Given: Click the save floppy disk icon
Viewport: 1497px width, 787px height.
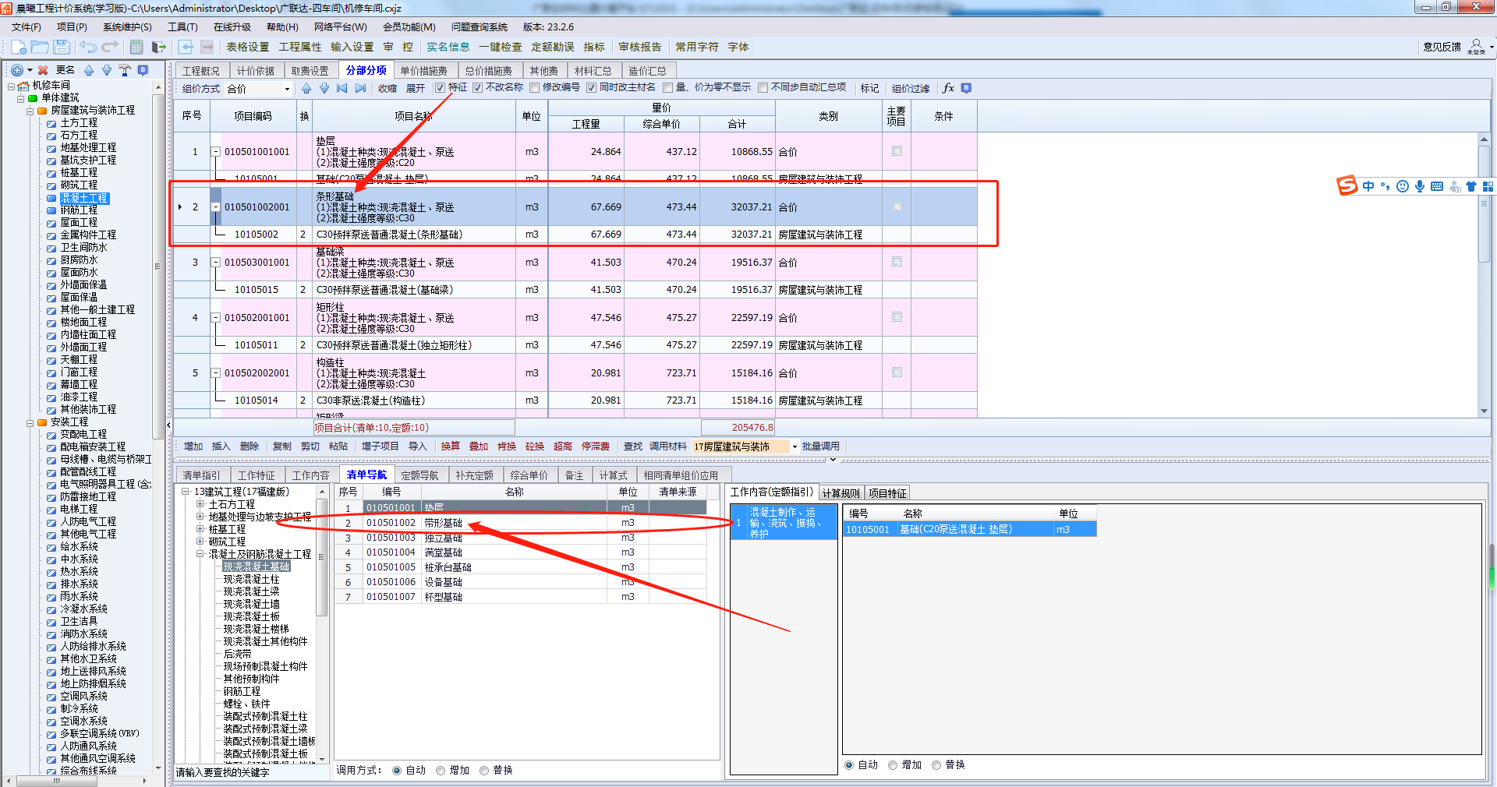Looking at the screenshot, I should (62, 47).
